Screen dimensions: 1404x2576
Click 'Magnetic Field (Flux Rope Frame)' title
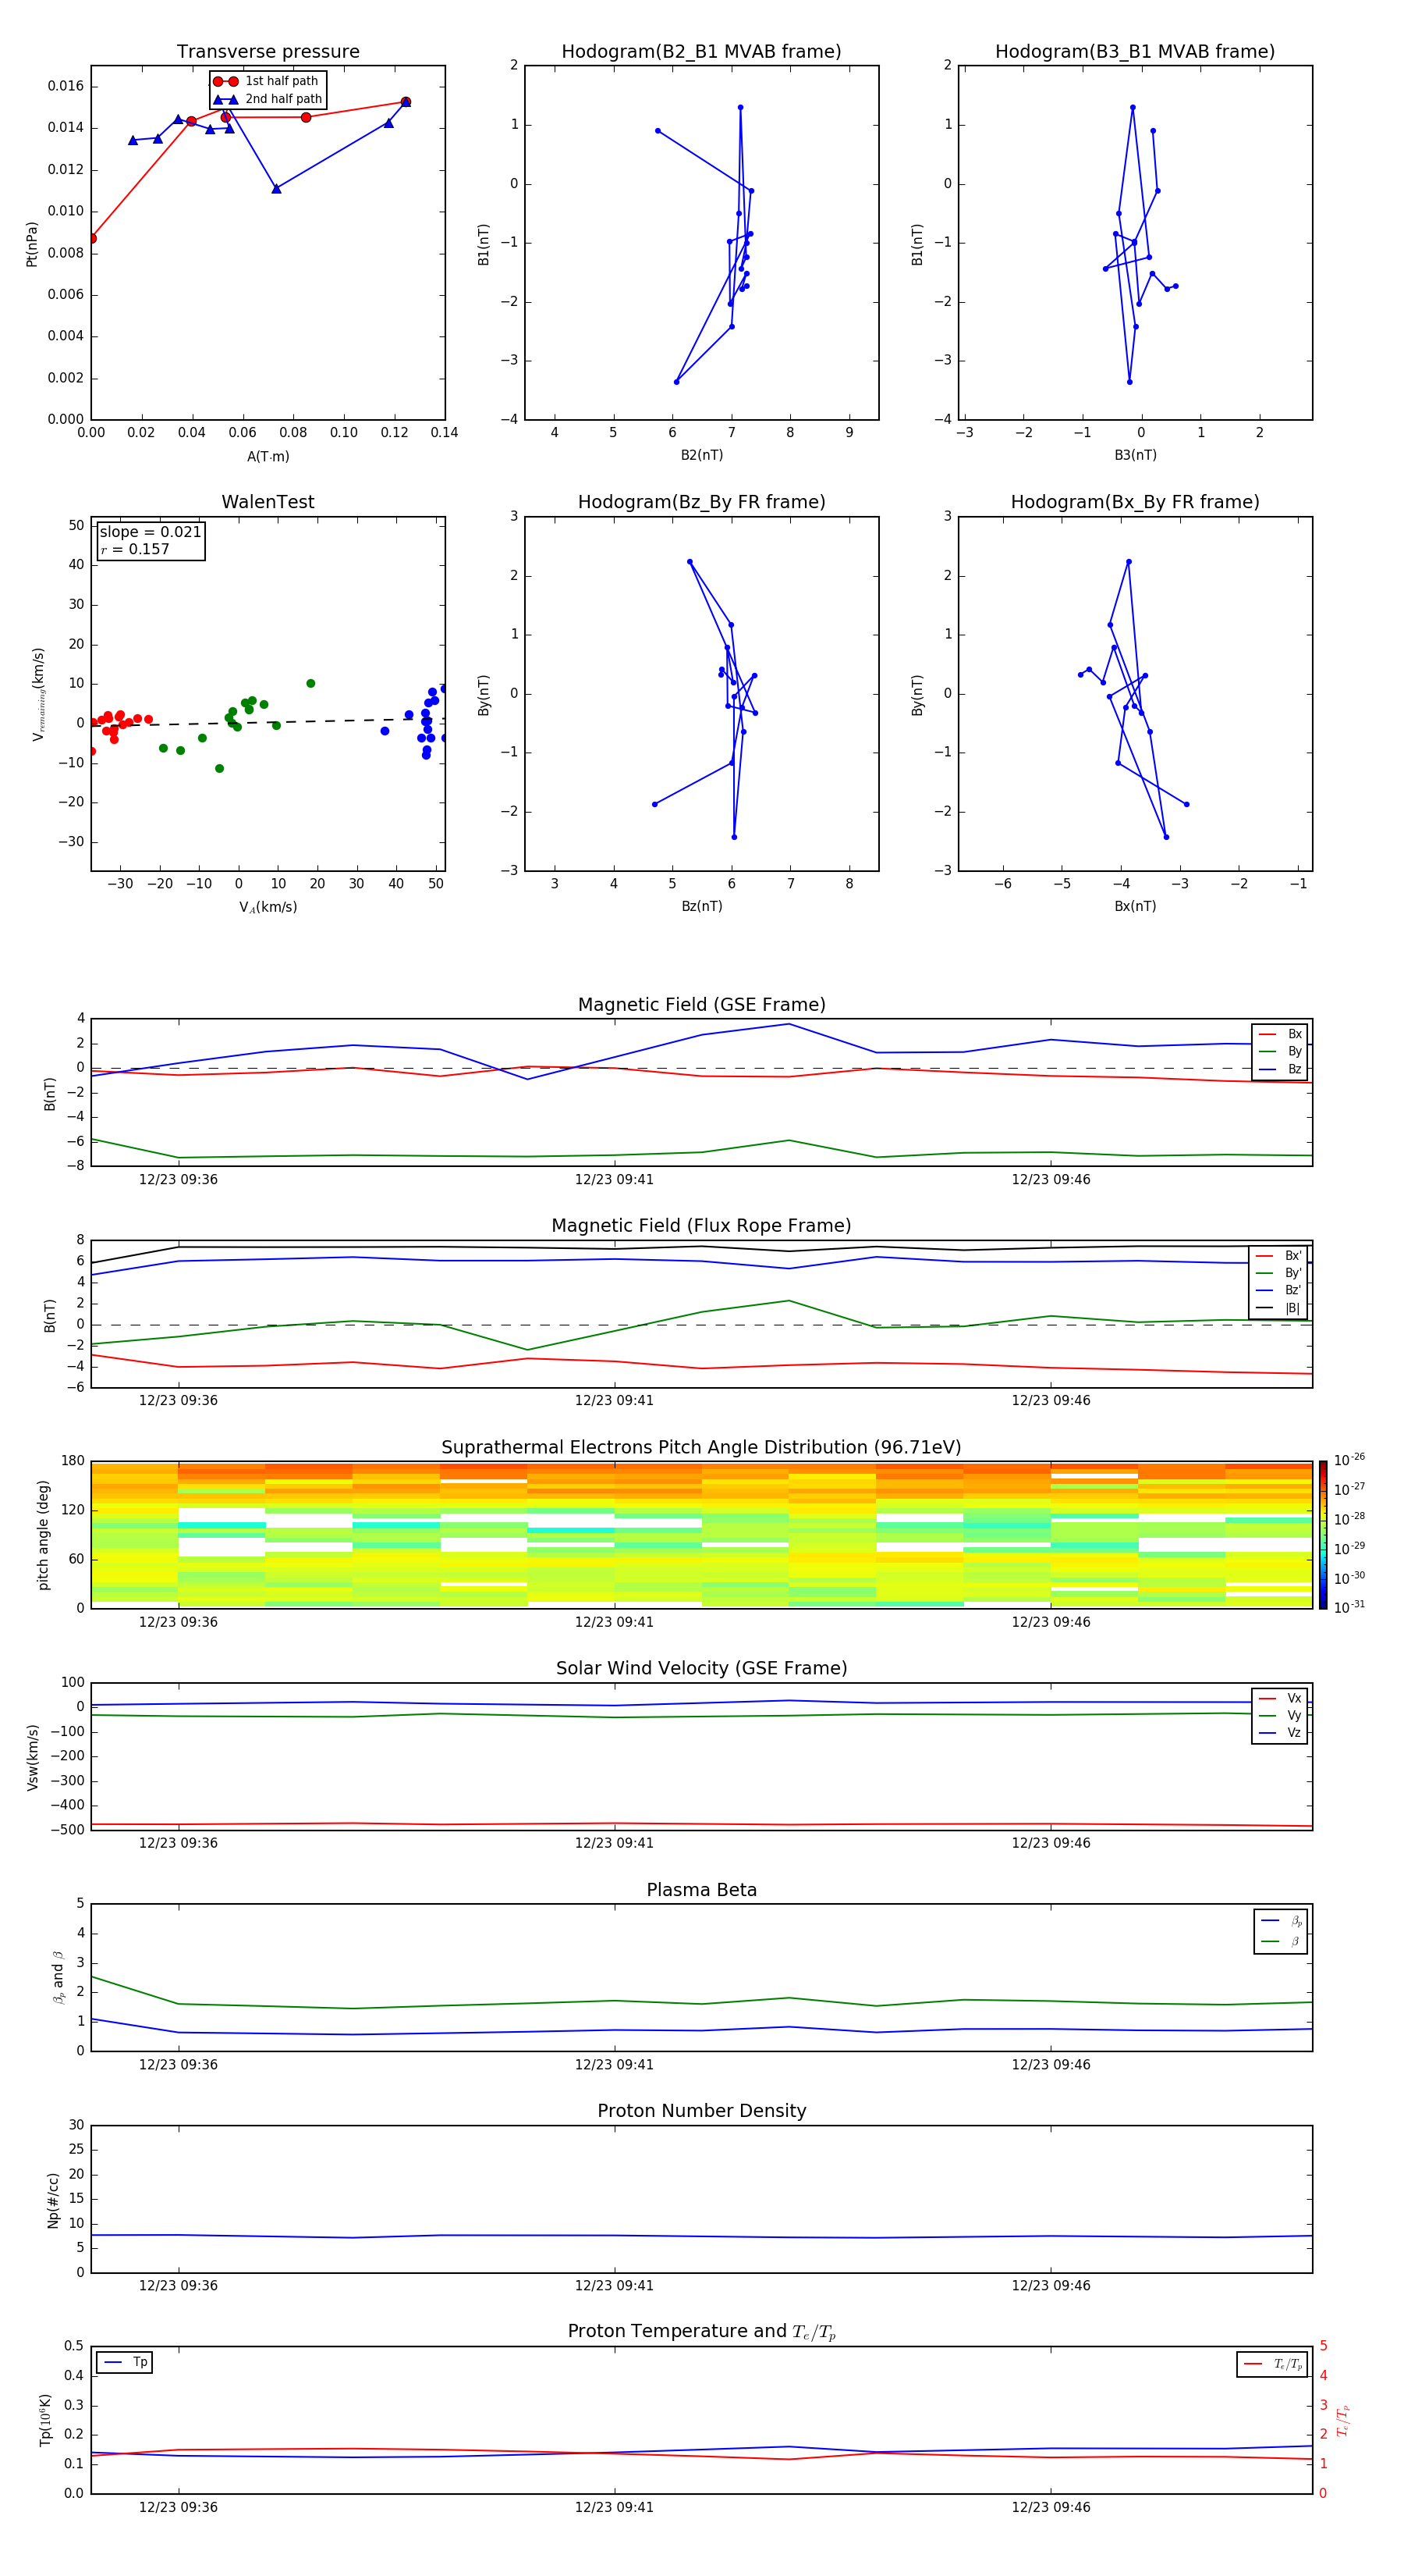[x=701, y=1226]
